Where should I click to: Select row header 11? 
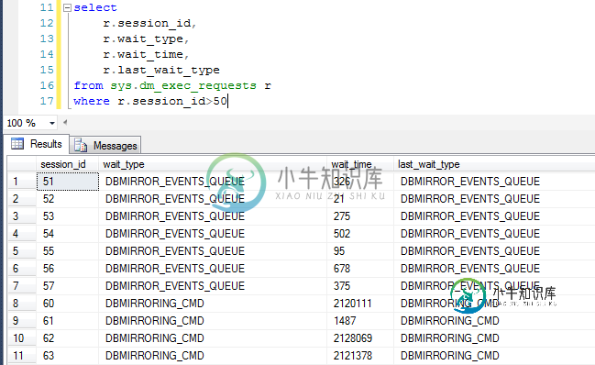[x=22, y=356]
